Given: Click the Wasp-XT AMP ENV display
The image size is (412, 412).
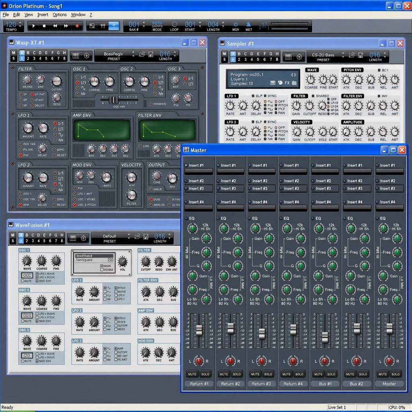Looking at the screenshot, I should [102, 130].
